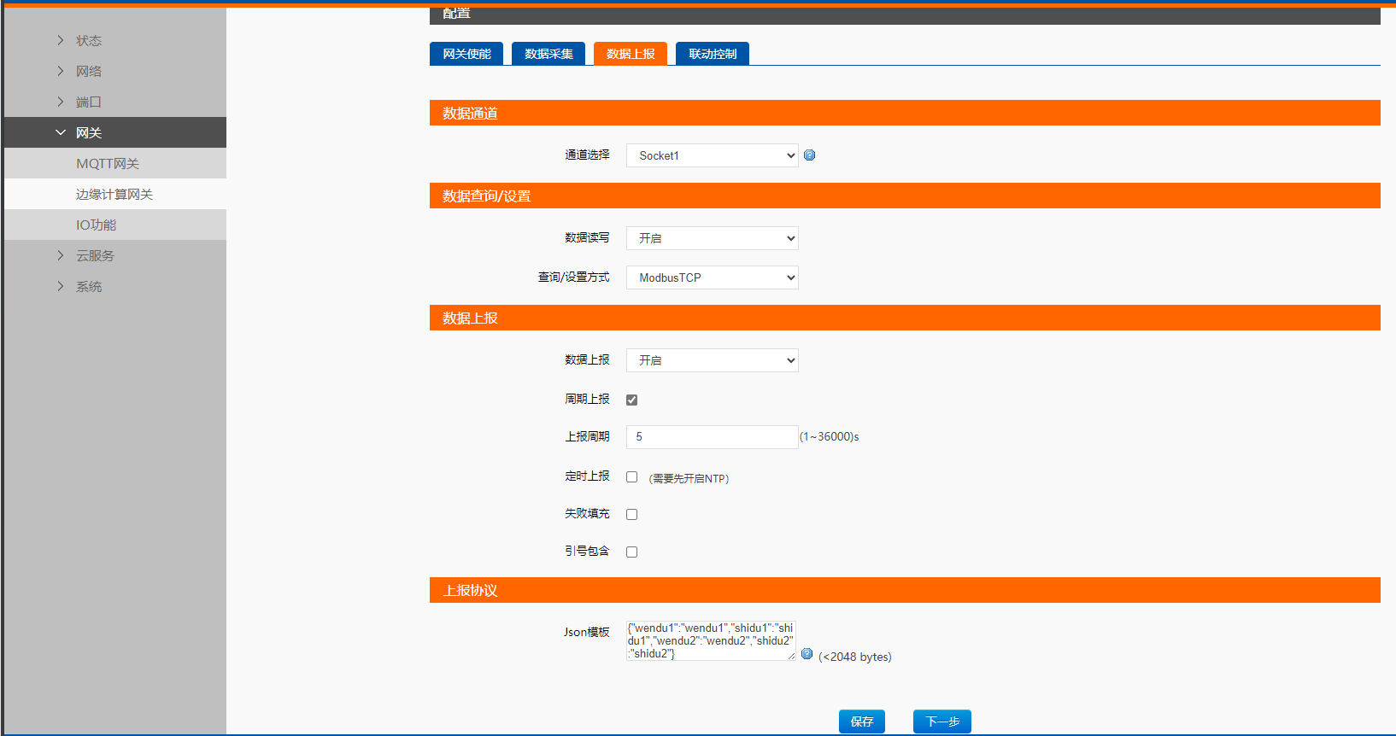Tick the 失败填充 checkbox
This screenshot has height=736, width=1396.
631,514
